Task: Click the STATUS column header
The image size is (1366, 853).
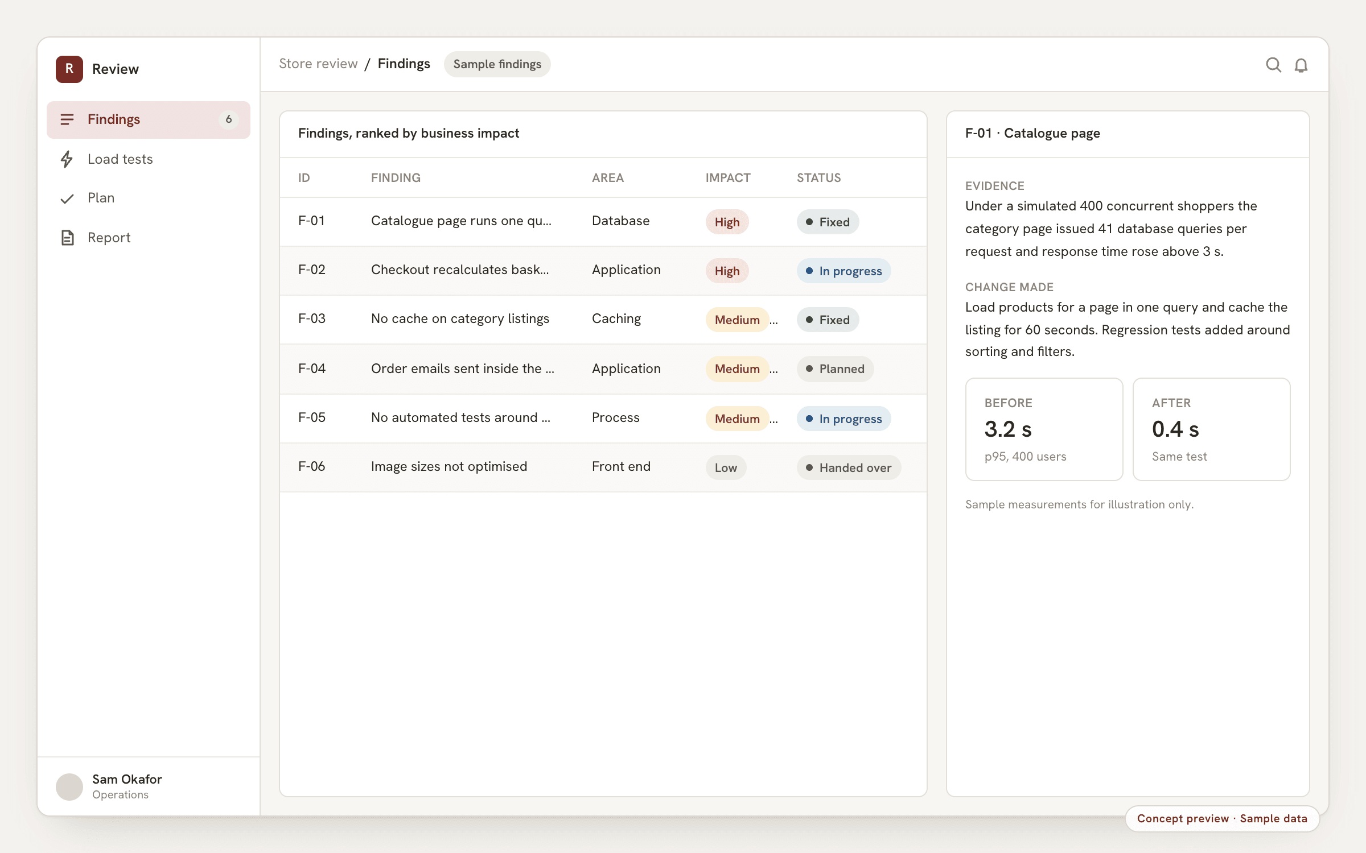Action: (x=818, y=177)
